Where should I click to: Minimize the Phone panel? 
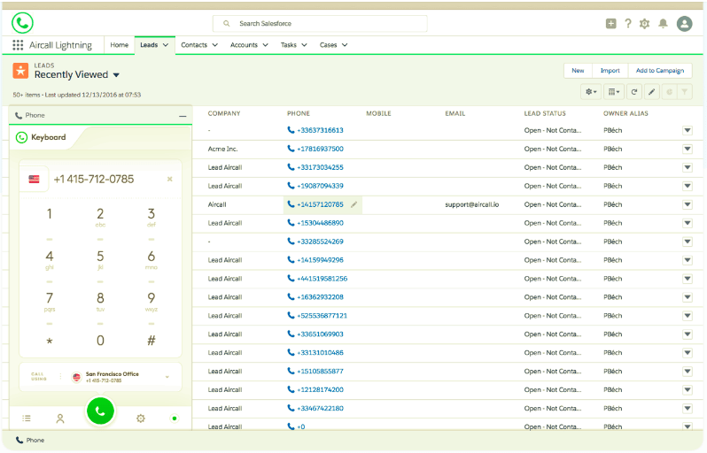[183, 116]
